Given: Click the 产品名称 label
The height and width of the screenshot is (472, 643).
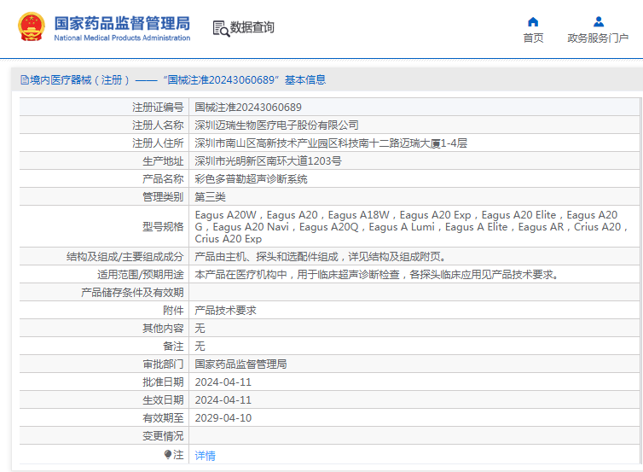Looking at the screenshot, I should pyautogui.click(x=163, y=179).
